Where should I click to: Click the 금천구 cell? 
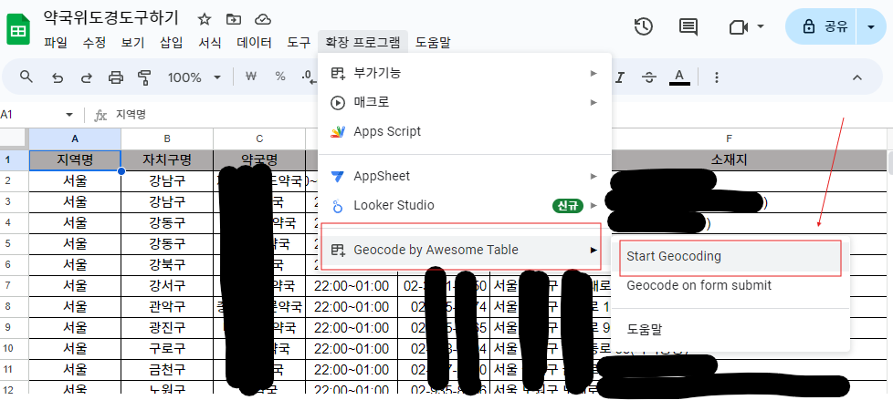[x=167, y=370]
